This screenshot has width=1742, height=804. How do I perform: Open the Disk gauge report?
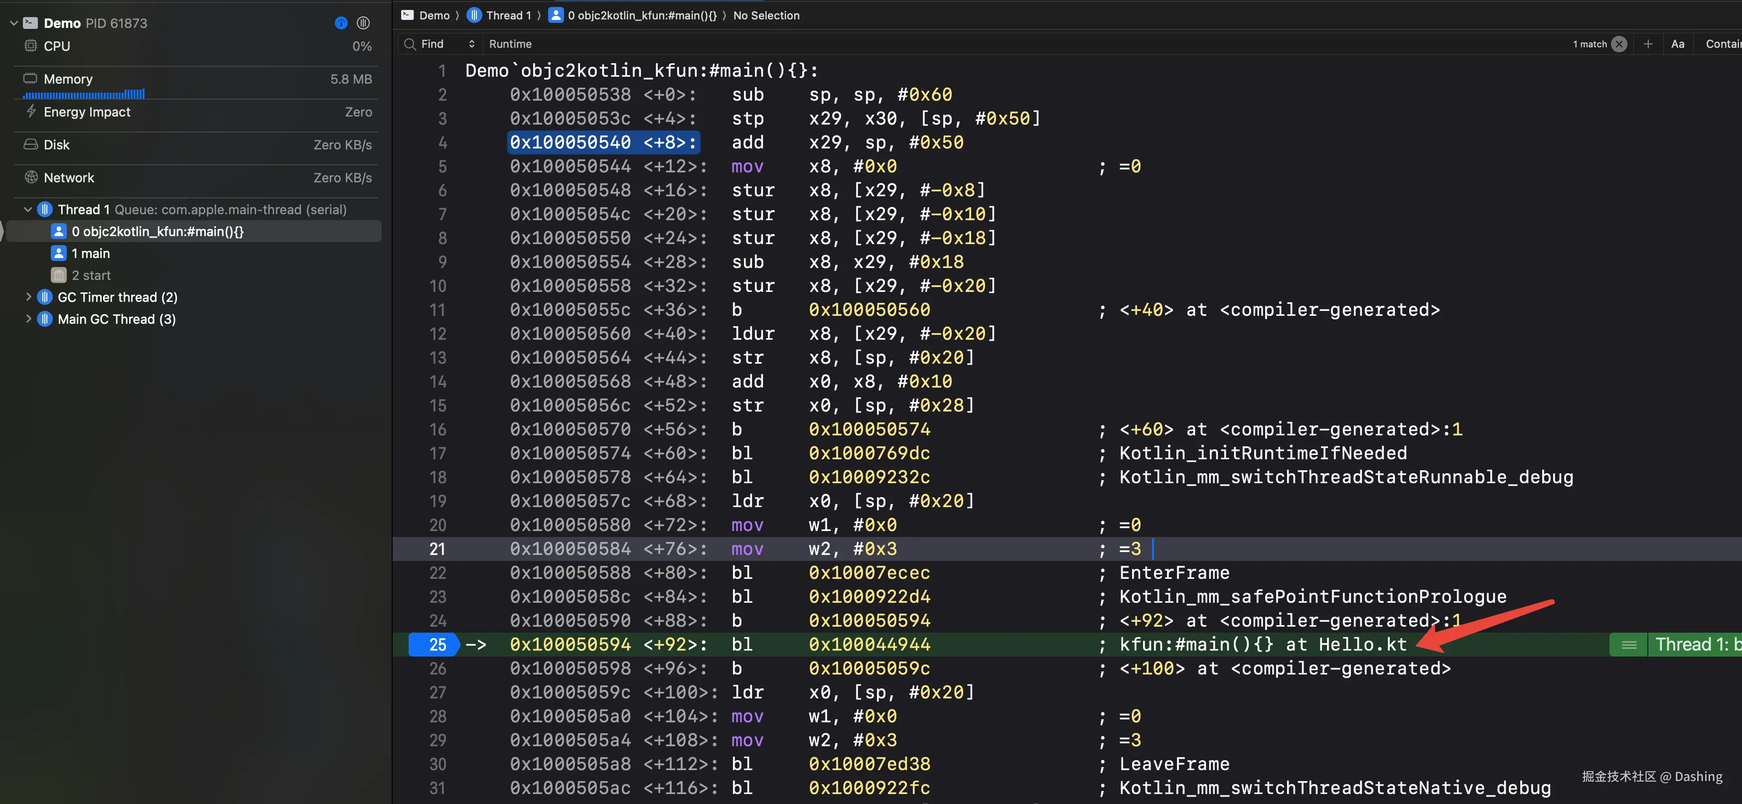tap(56, 144)
